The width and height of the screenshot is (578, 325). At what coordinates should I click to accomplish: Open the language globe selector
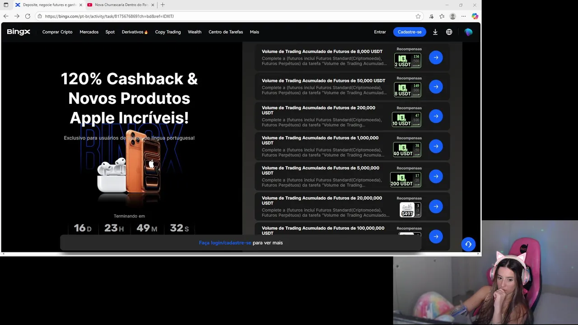[449, 32]
